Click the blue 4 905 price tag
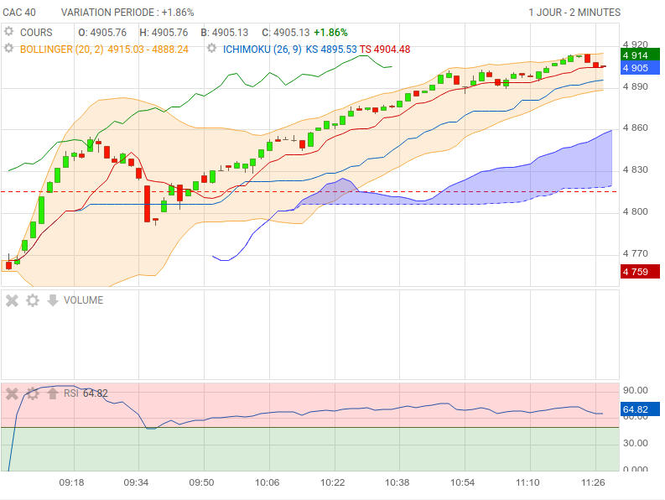 click(x=640, y=67)
